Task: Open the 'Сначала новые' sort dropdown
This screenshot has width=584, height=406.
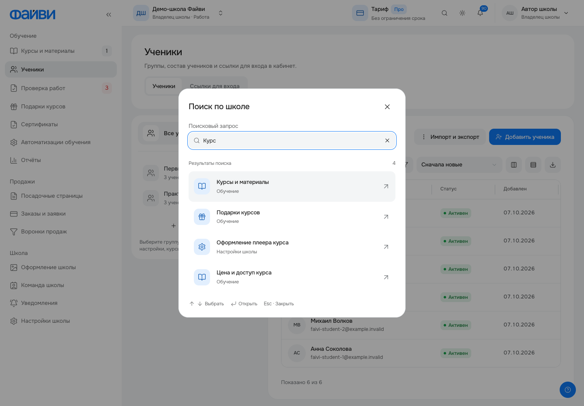Action: [459, 165]
